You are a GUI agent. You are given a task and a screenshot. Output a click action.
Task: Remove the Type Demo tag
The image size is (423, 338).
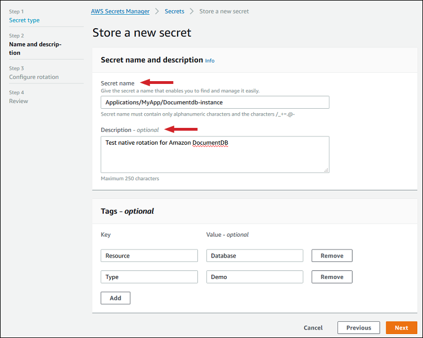coord(332,277)
